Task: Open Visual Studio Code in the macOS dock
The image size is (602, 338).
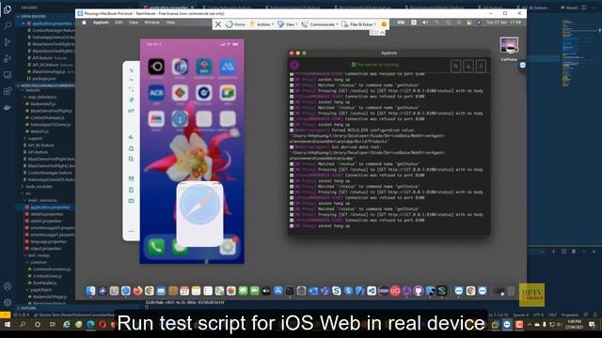Action: 372,291
